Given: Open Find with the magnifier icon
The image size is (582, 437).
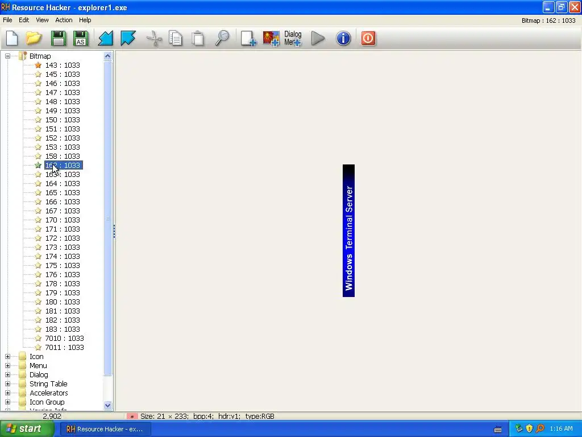Looking at the screenshot, I should 222,38.
